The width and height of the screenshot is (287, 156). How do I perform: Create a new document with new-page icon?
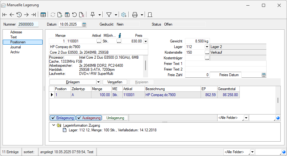[x=60, y=15]
